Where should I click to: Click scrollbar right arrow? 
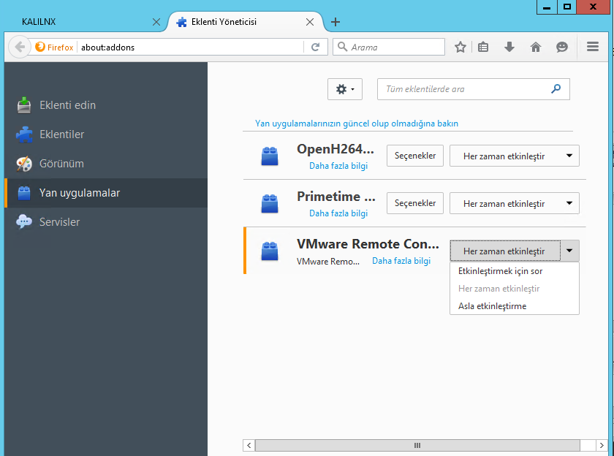602,446
